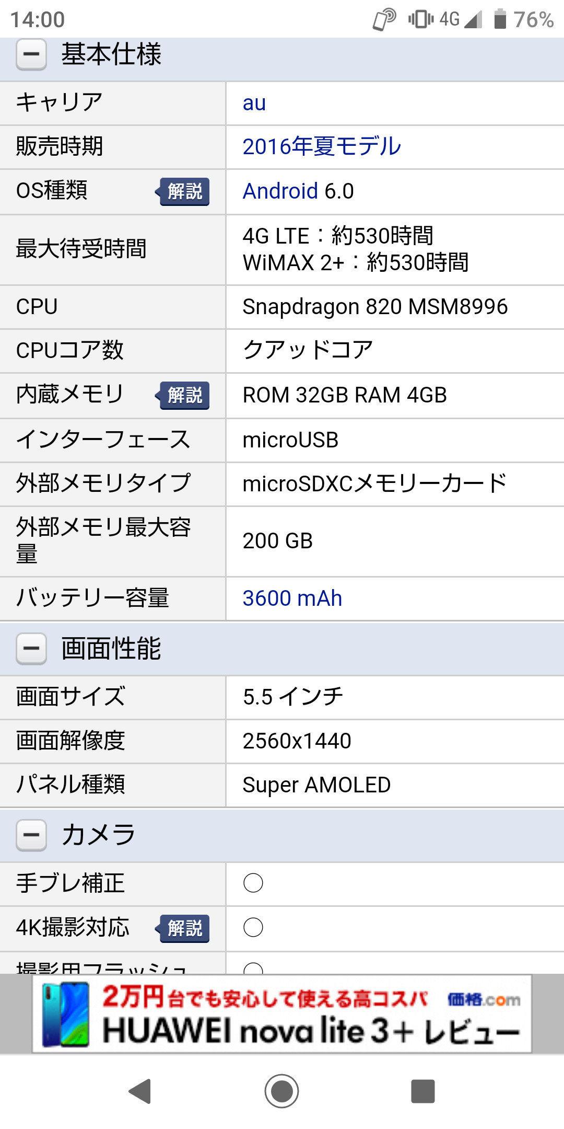The height and width of the screenshot is (1129, 564).
Task: Tap the 画面性能 section header title
Action: (111, 649)
